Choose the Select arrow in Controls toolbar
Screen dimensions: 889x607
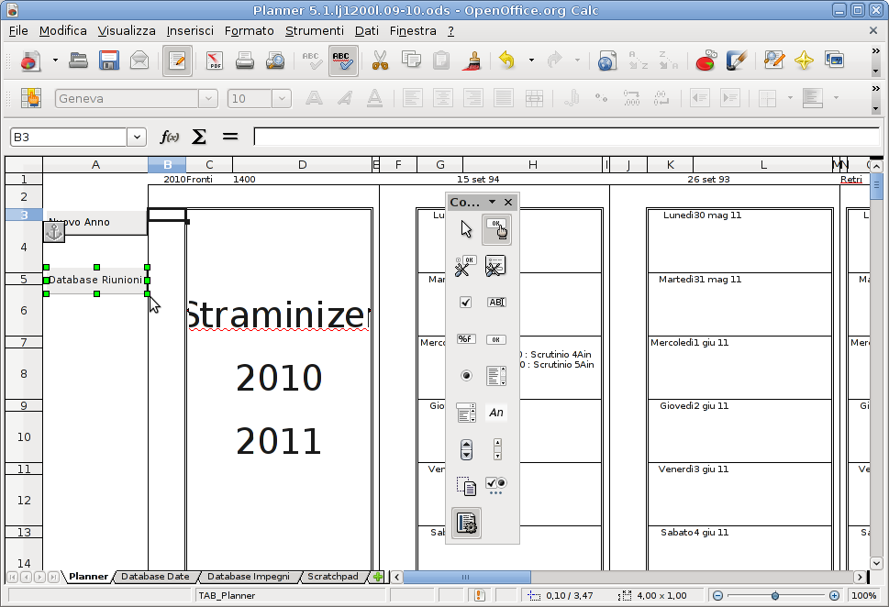pyautogui.click(x=466, y=229)
